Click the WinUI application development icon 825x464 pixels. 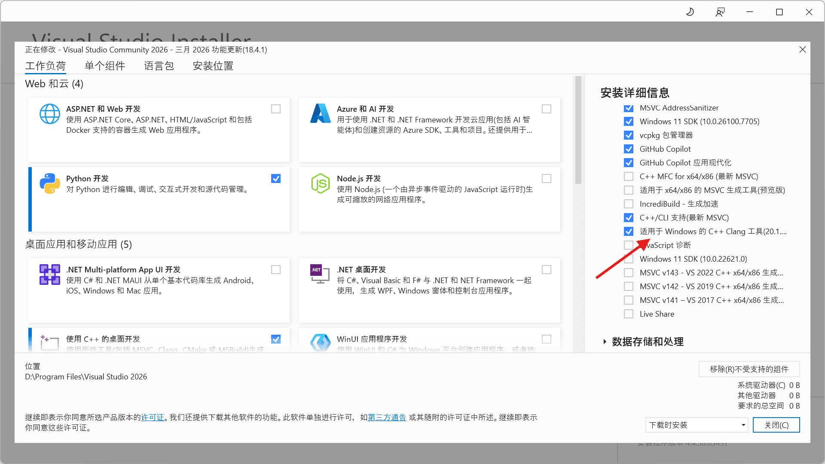(320, 343)
